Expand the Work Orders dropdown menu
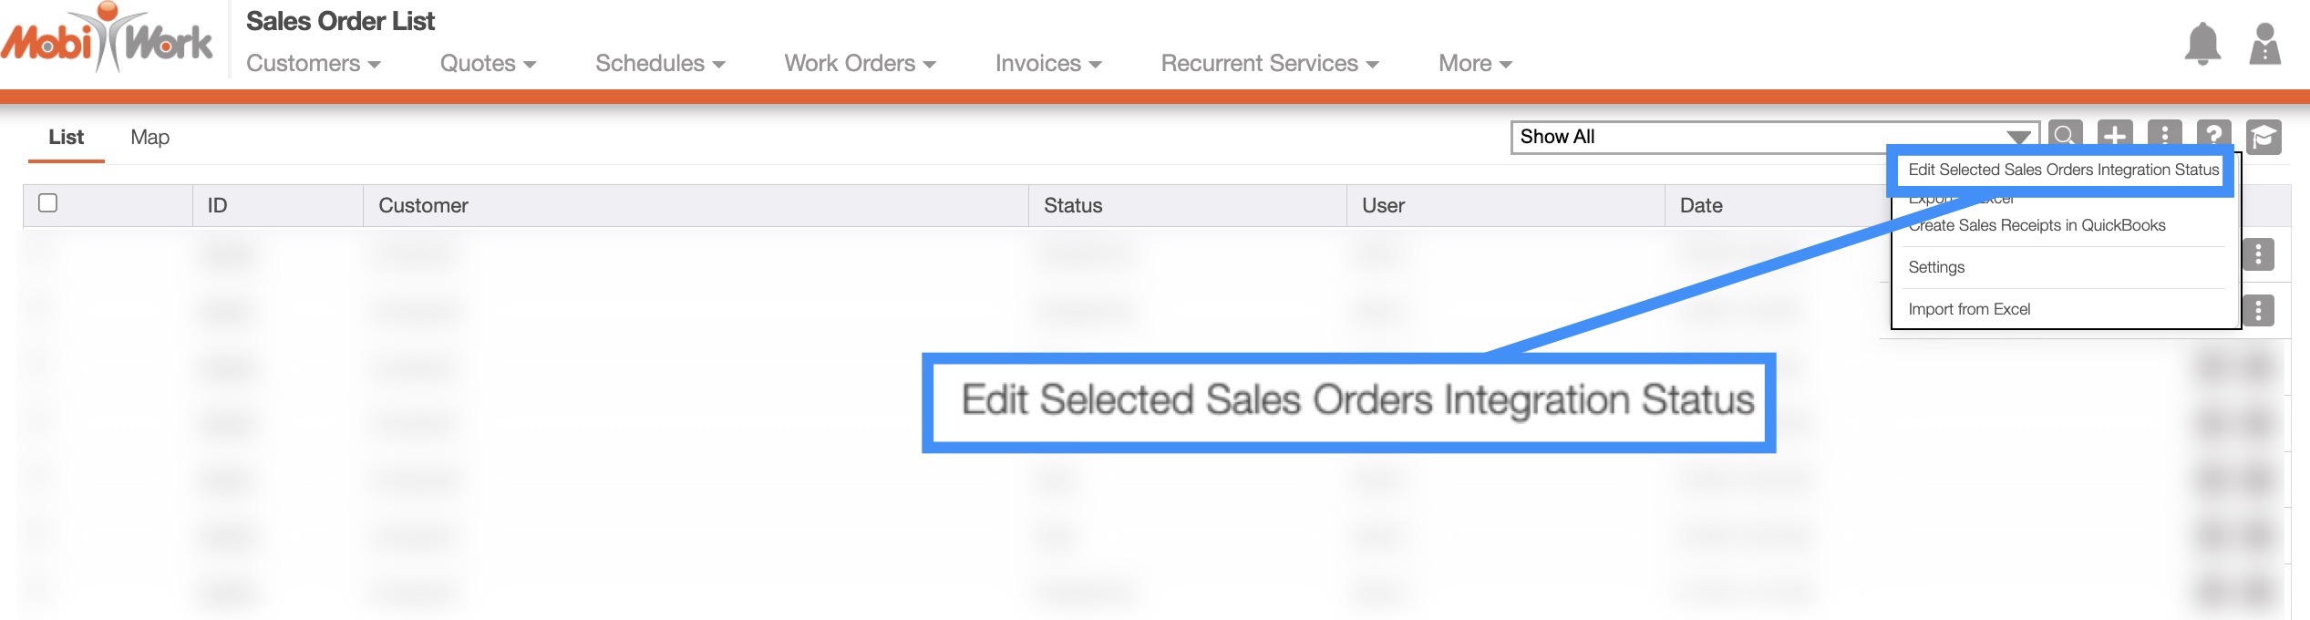2310x620 pixels. 860,64
